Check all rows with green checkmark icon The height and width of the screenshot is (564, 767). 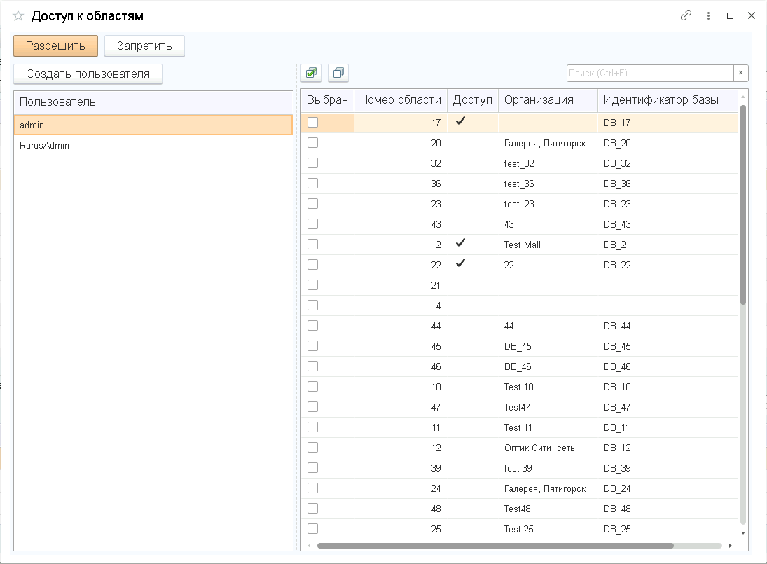[311, 73]
